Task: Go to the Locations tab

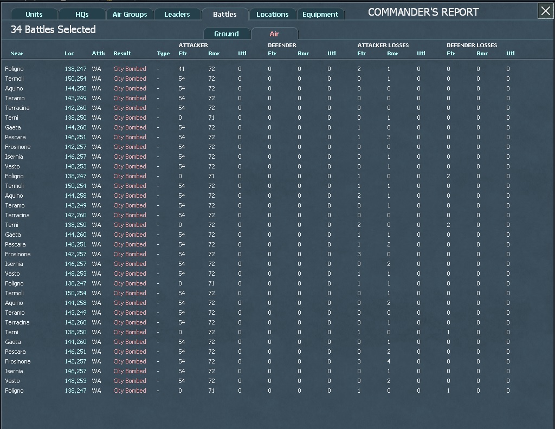Action: click(x=272, y=14)
